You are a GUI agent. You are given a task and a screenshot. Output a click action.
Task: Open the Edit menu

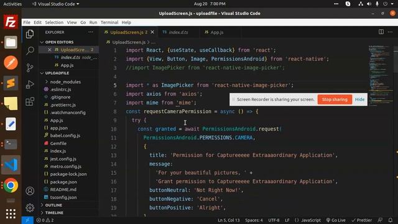point(37,22)
